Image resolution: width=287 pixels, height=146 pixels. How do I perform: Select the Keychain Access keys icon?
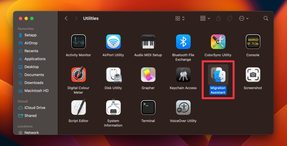pos(183,75)
